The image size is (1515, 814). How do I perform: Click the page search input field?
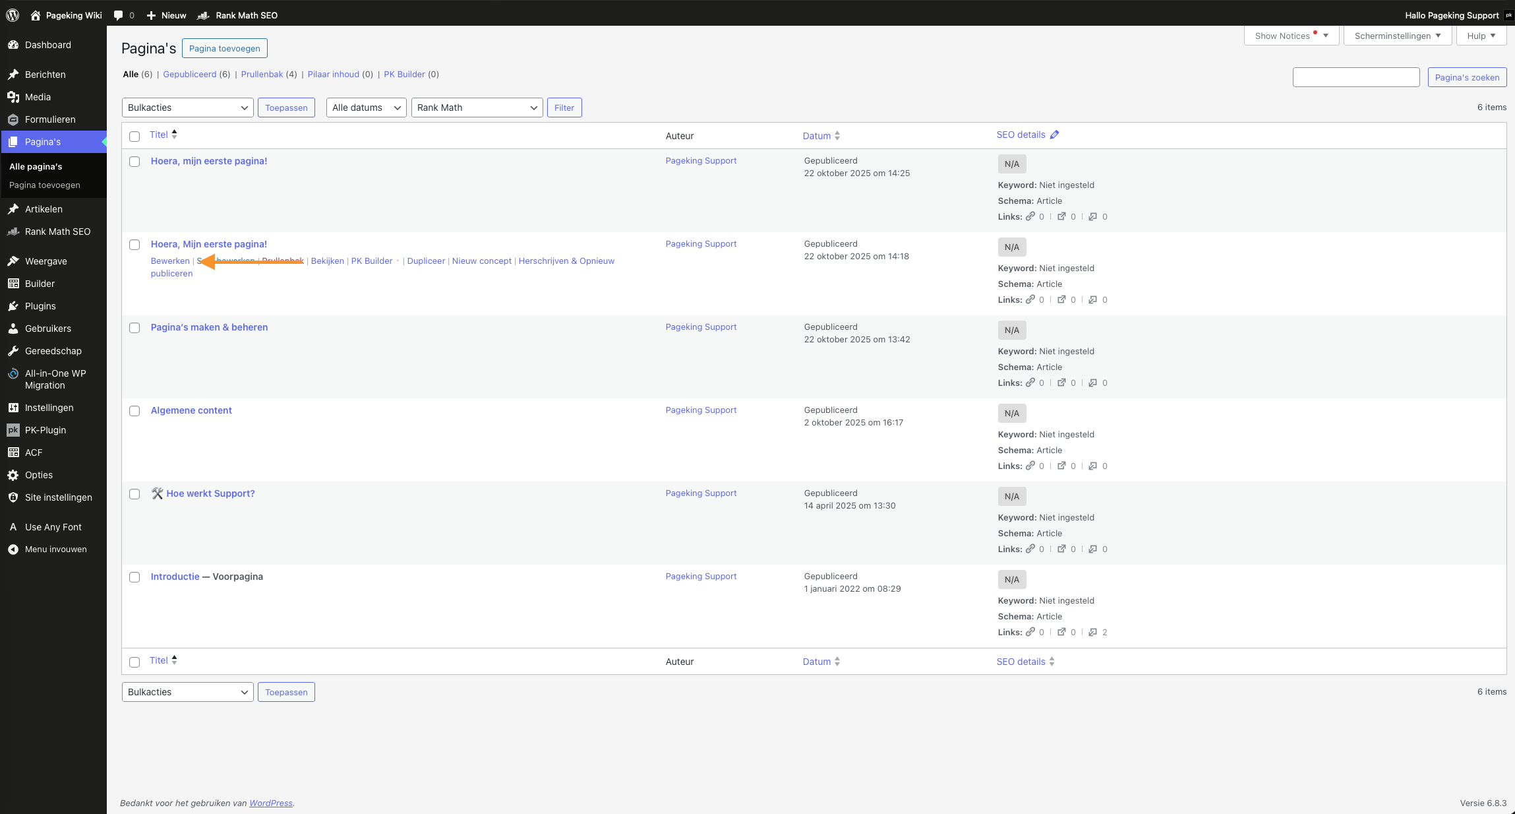click(1355, 77)
